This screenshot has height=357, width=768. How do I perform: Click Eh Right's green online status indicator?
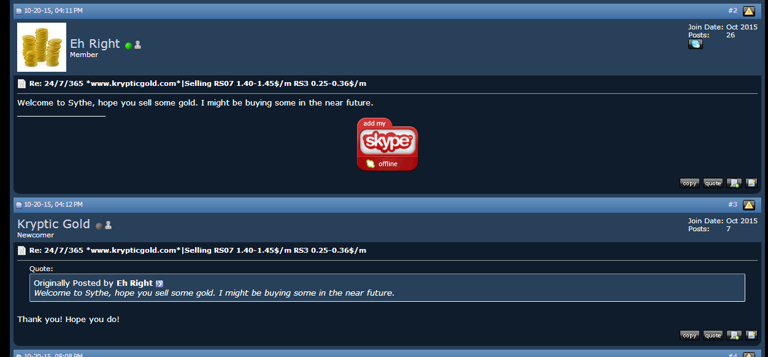(129, 45)
